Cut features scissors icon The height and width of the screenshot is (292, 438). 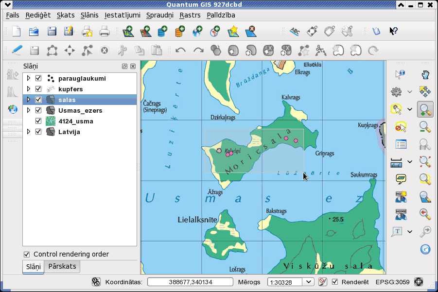click(122, 51)
